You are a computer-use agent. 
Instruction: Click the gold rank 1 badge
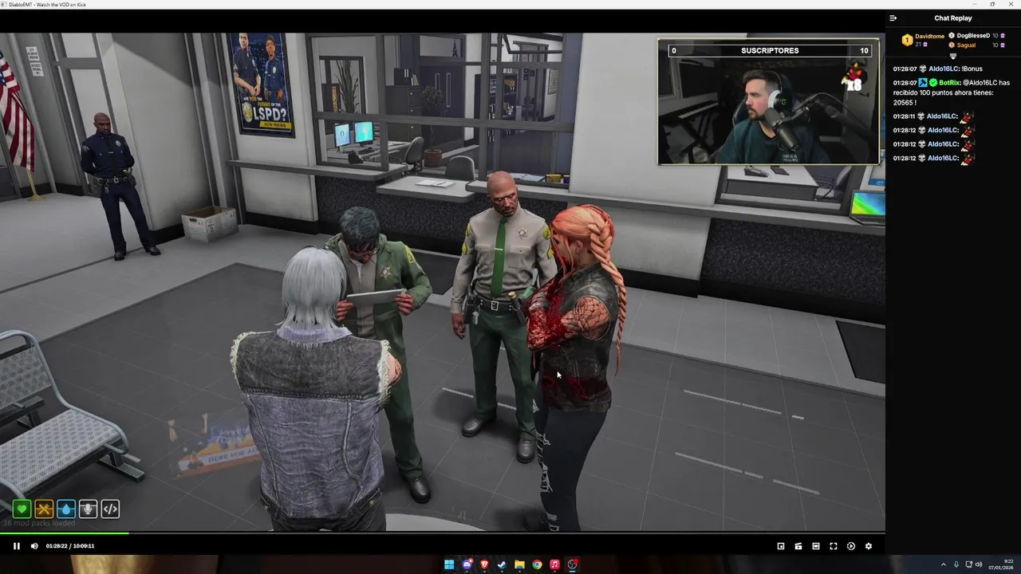907,40
